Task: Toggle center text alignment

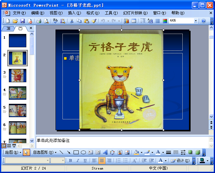Action: (x=102, y=161)
